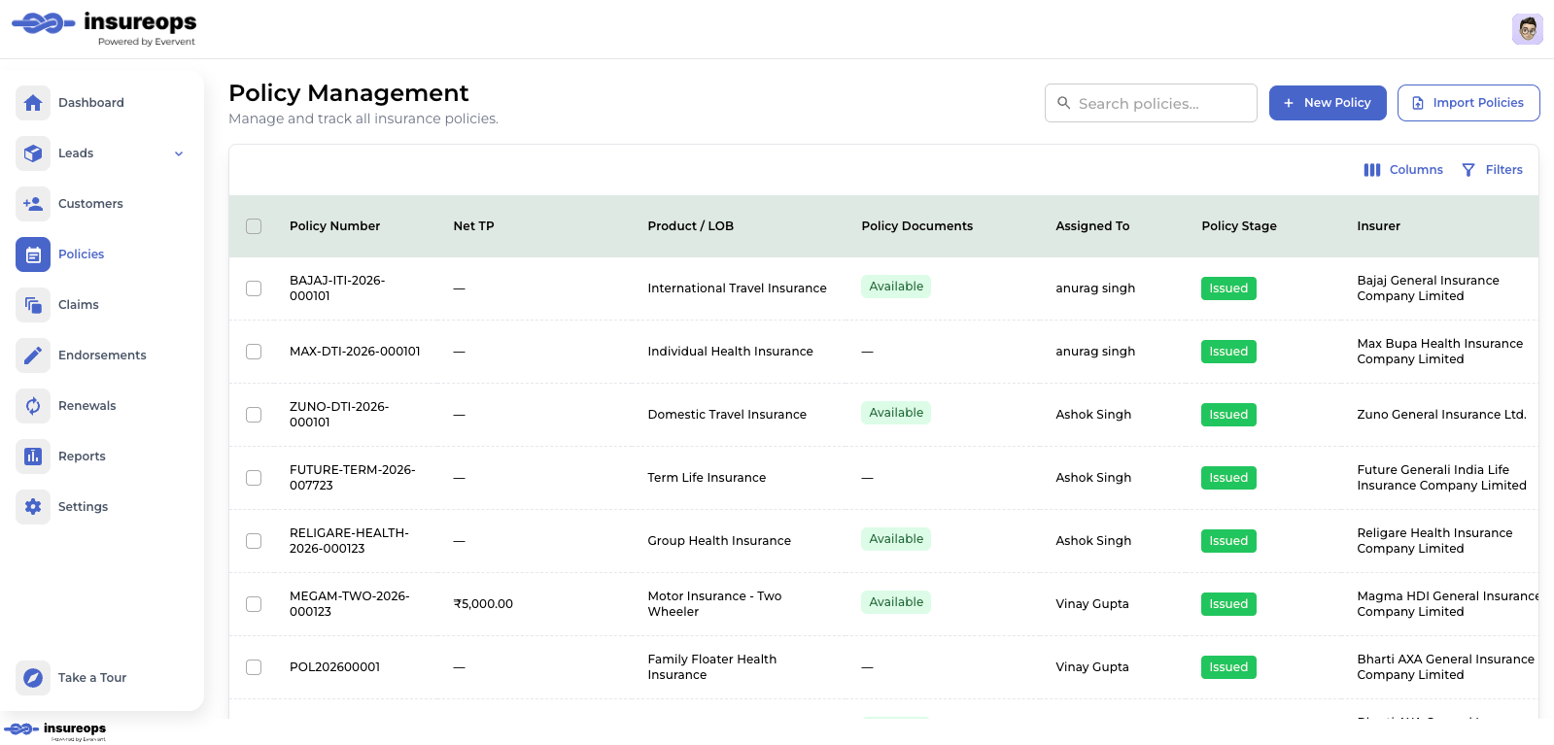The height and width of the screenshot is (745, 1554).
Task: Click the plus icon in New Policy
Action: point(1289,103)
